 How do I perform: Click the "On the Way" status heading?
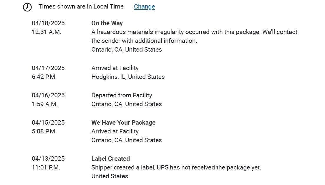click(x=107, y=23)
